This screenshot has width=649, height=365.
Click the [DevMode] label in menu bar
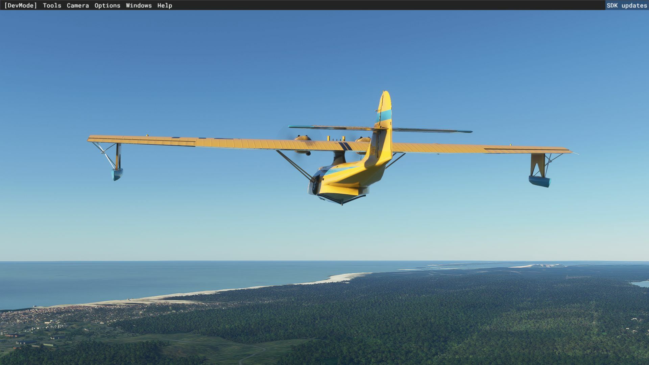tap(20, 5)
